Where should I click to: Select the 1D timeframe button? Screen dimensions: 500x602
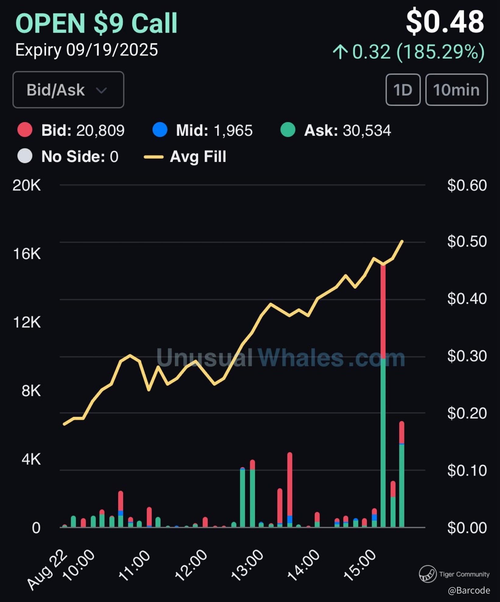click(403, 90)
